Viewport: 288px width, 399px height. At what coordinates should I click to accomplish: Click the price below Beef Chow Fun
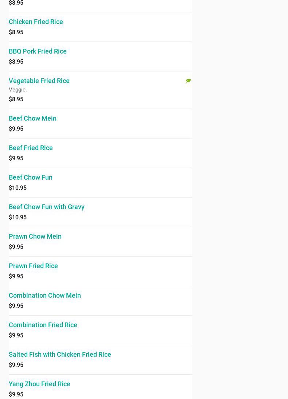(17, 188)
